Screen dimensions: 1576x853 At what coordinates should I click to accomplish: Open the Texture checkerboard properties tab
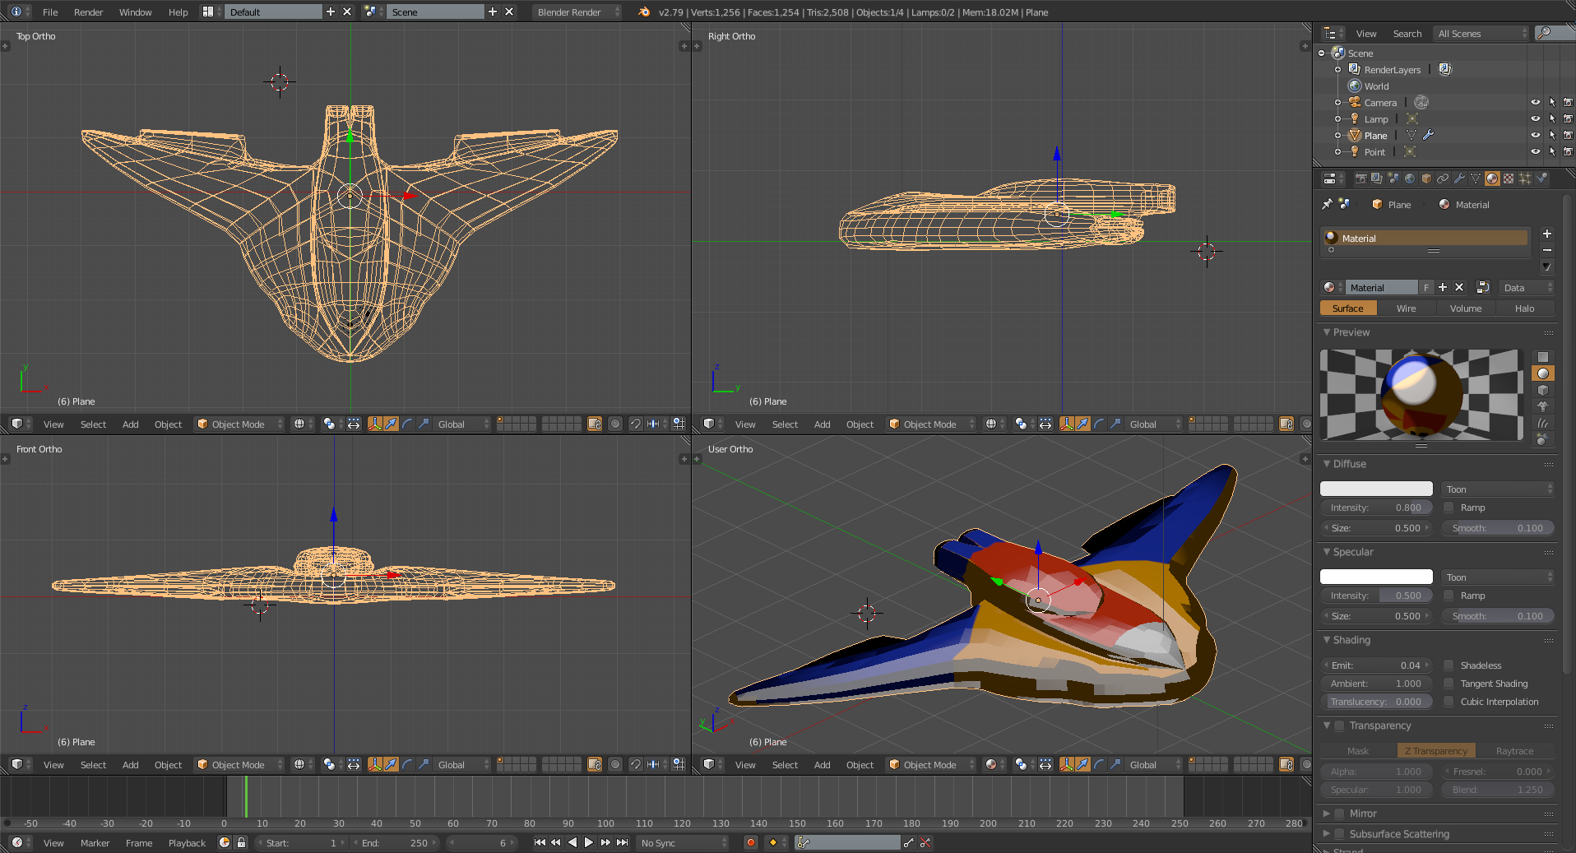(x=1509, y=178)
